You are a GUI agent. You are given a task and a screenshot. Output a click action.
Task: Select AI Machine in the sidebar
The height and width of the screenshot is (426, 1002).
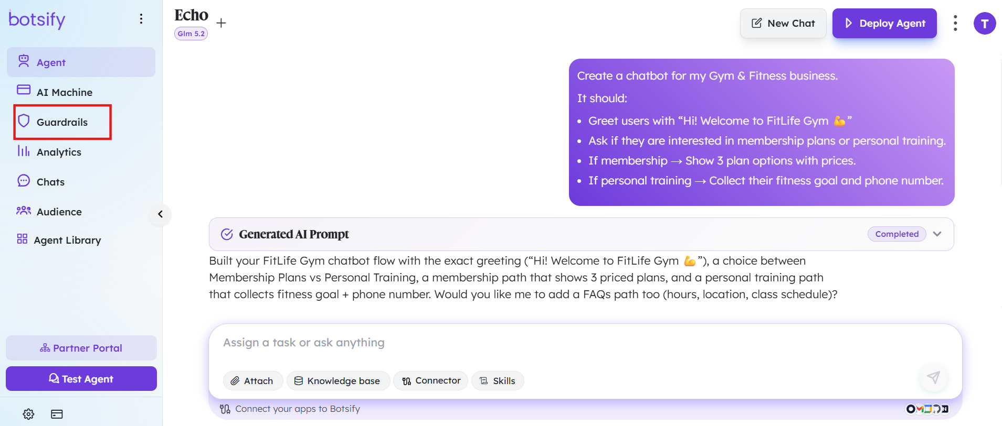[65, 92]
